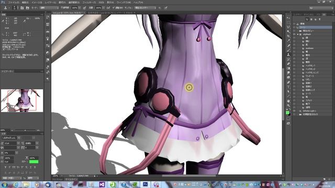Image resolution: width=335 pixels, height=188 pixels.
Task: Filter 3D panel by materials
Action: point(315,19)
